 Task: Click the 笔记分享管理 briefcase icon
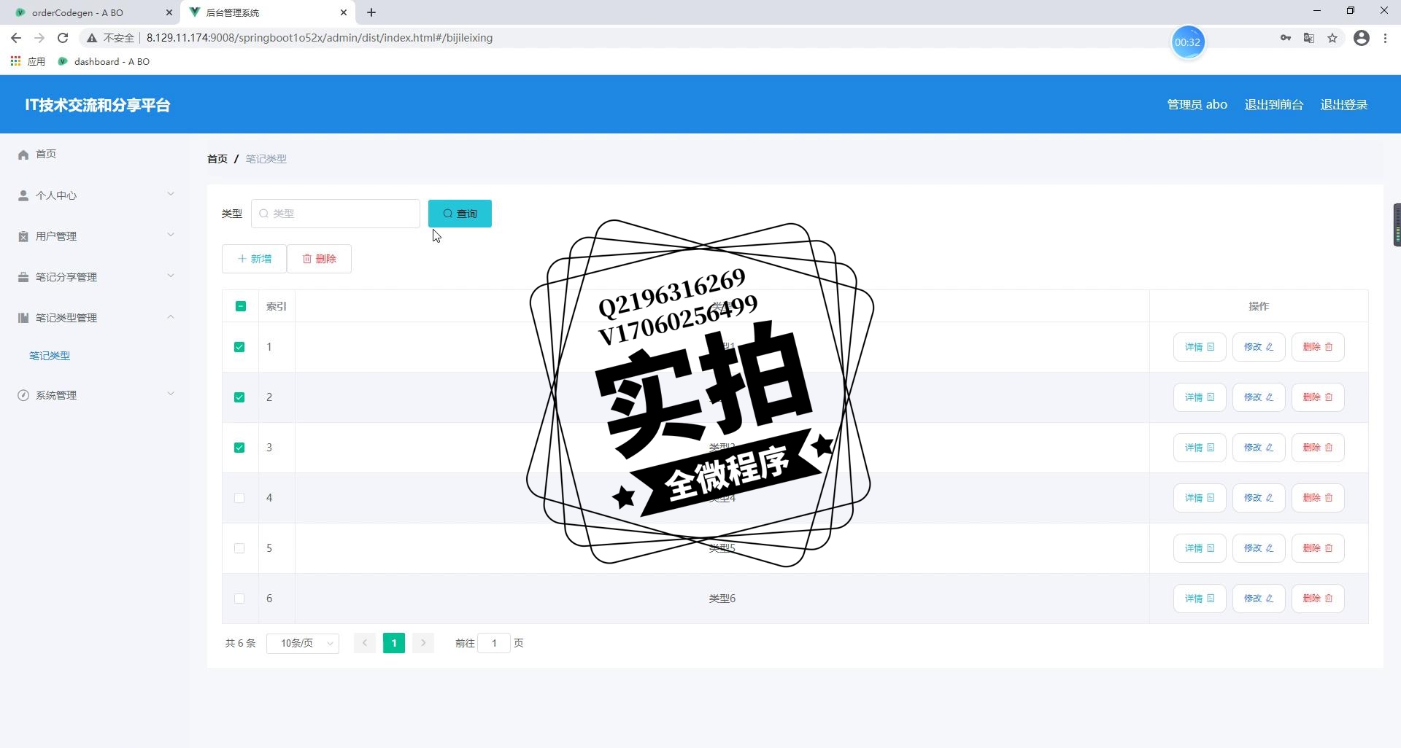(x=23, y=277)
